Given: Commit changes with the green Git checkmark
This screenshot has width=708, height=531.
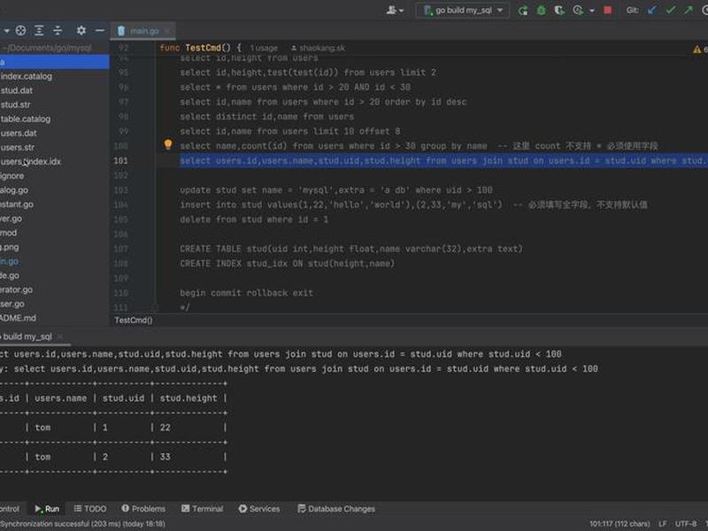Looking at the screenshot, I should (x=671, y=10).
